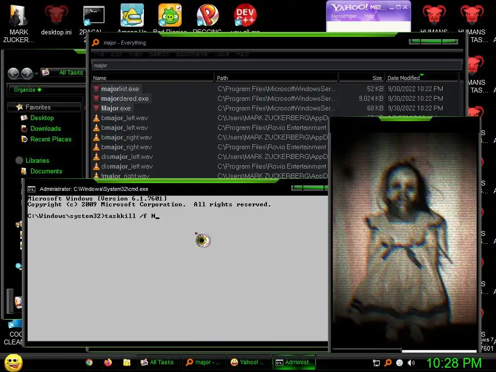
Task: Open the Help menu in Yahoo! Messenger
Action: pos(369,16)
